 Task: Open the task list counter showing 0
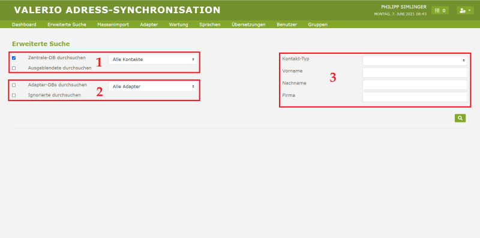pos(440,10)
